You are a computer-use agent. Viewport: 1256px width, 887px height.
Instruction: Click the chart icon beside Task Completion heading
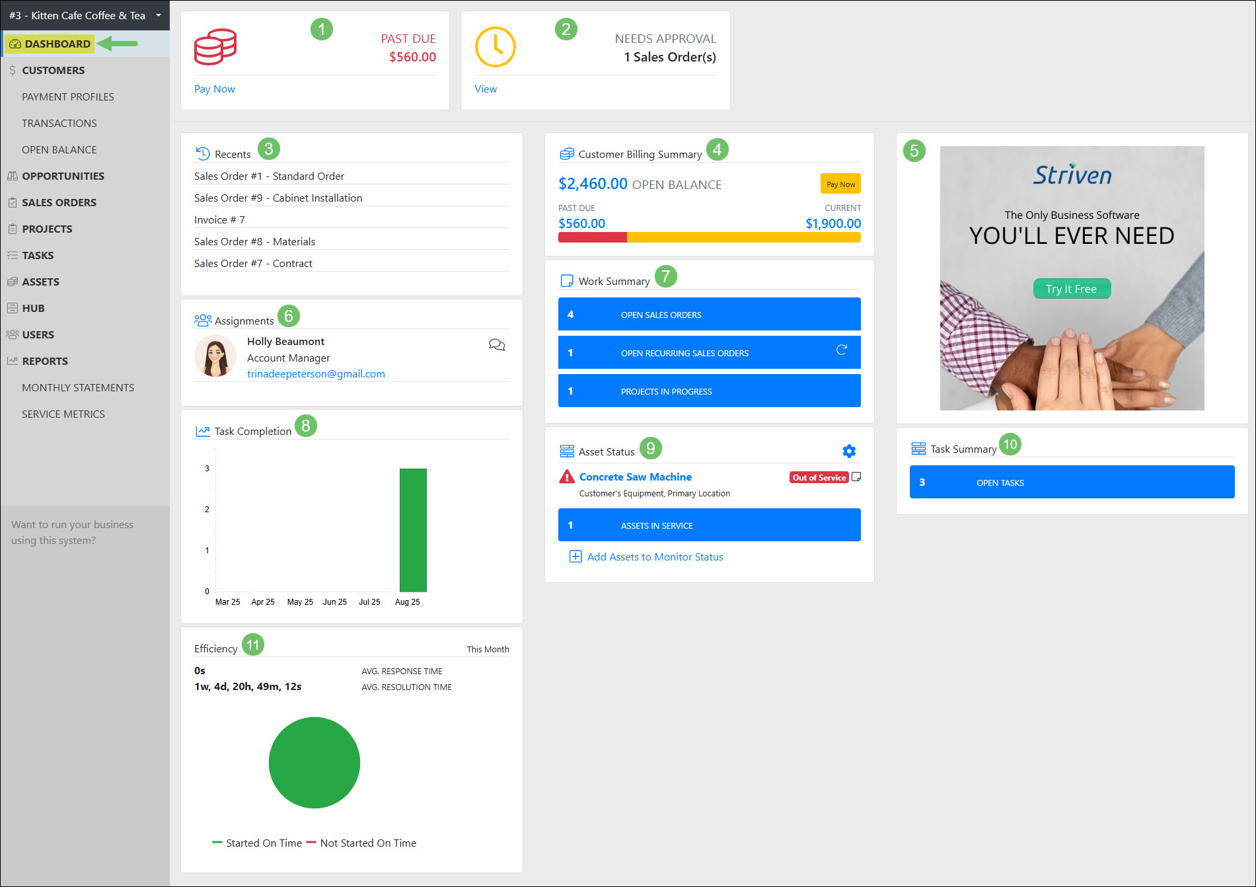tap(202, 430)
